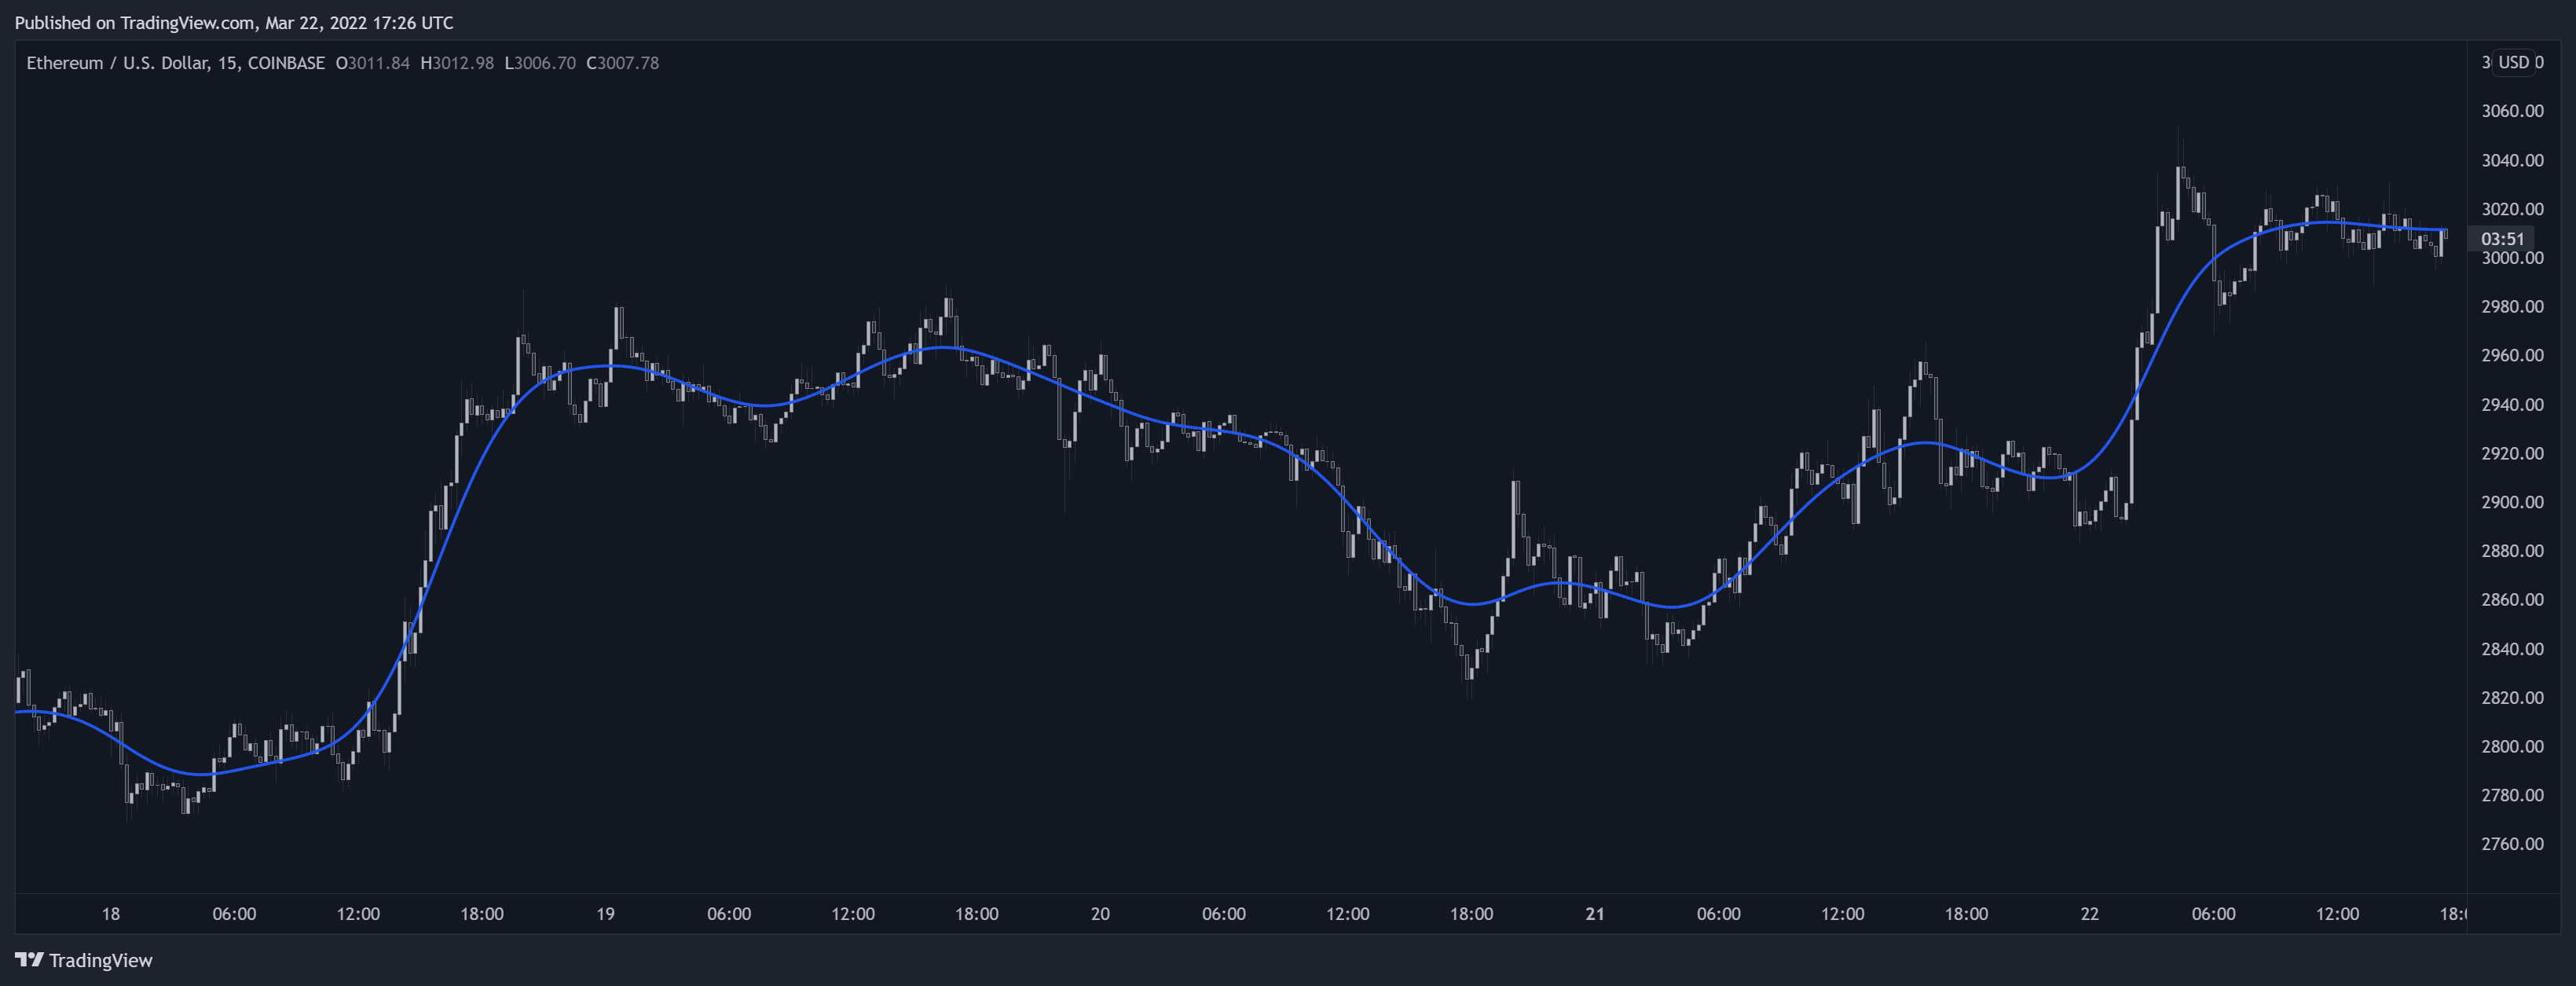The height and width of the screenshot is (986, 2576).
Task: Click 06:00 label after date 21
Action: (x=1719, y=914)
